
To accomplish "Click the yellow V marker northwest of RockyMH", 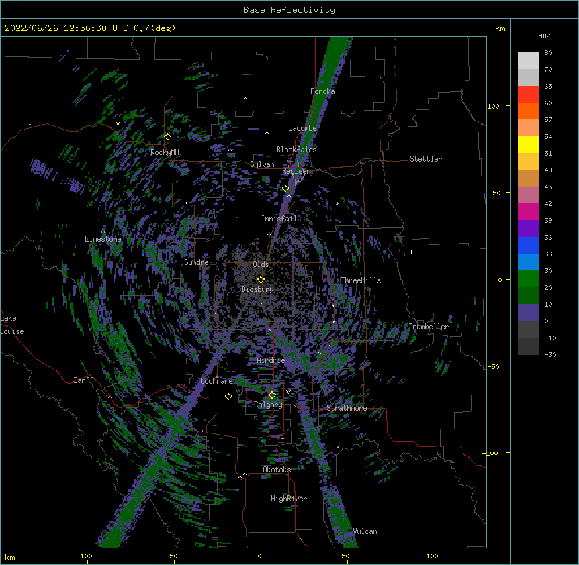I will [118, 123].
